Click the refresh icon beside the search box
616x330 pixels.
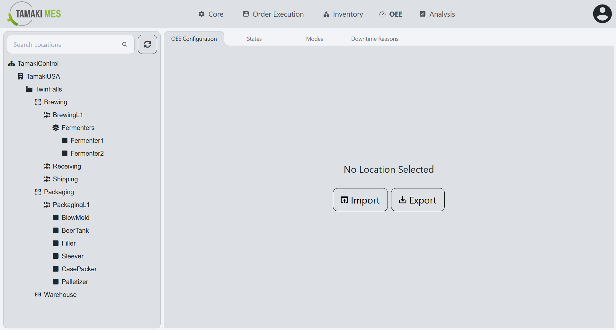click(x=147, y=44)
